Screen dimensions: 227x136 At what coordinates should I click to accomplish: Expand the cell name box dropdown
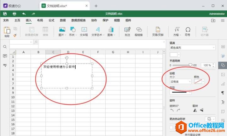[31, 42]
